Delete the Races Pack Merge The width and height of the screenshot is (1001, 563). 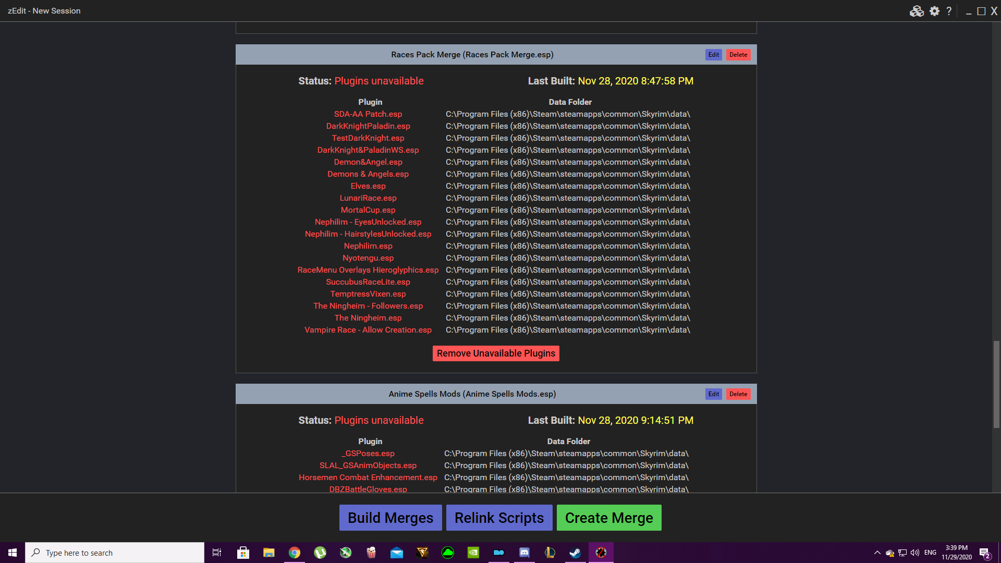738,55
